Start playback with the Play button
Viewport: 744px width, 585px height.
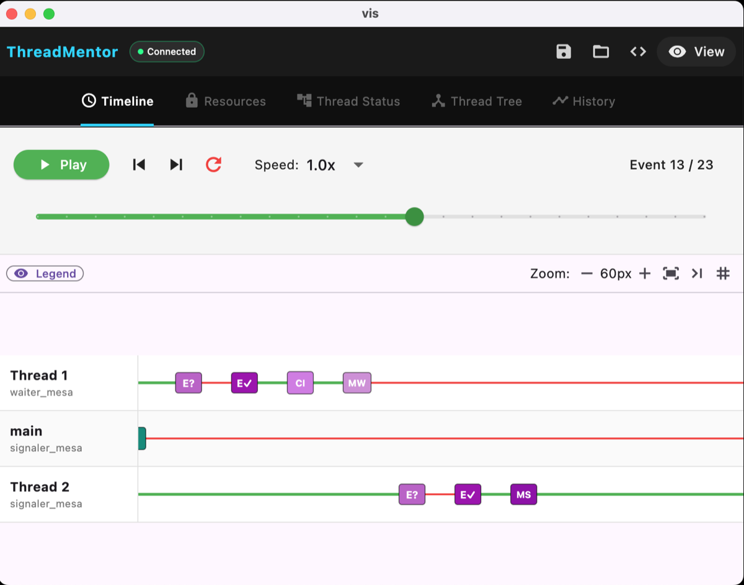(61, 165)
